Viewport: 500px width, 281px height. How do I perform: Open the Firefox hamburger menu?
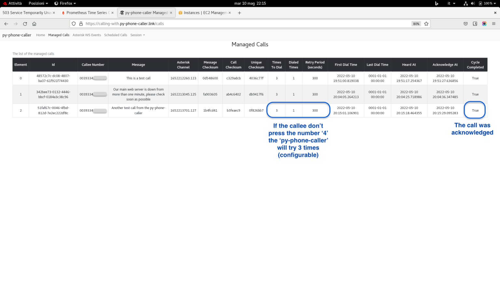493,24
